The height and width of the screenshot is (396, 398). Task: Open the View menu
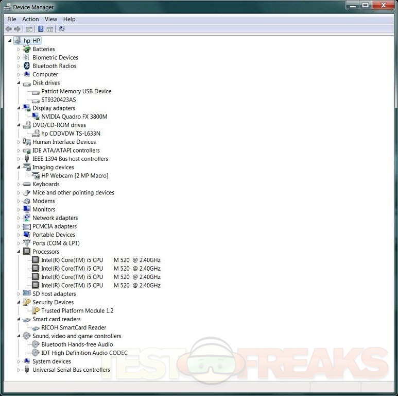click(x=51, y=19)
